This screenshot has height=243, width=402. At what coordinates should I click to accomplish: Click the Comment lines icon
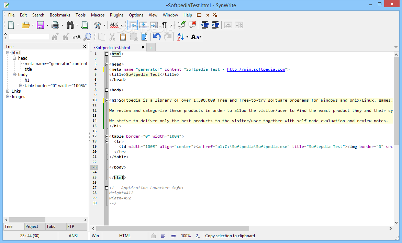(181, 25)
